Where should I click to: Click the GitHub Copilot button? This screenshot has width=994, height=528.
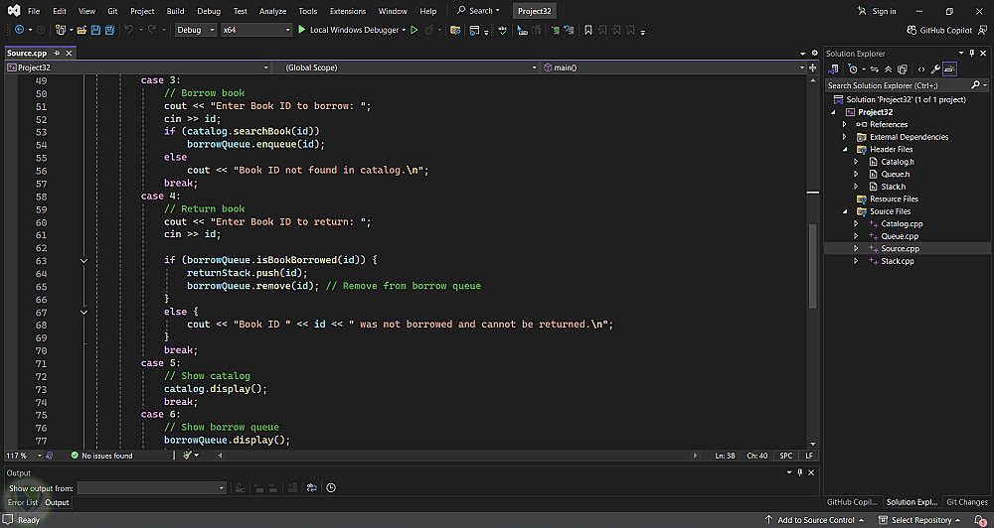pos(939,30)
